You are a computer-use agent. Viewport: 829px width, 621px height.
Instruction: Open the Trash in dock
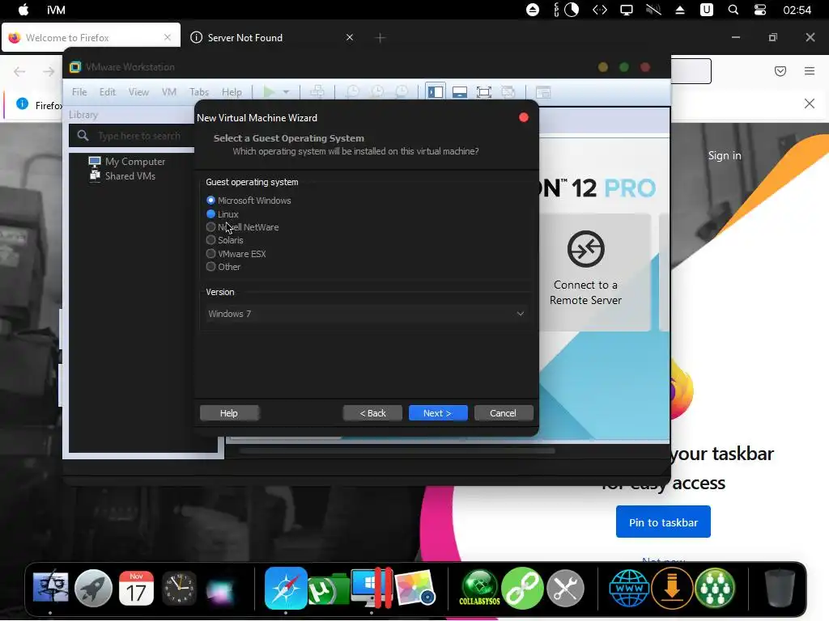pos(780,589)
